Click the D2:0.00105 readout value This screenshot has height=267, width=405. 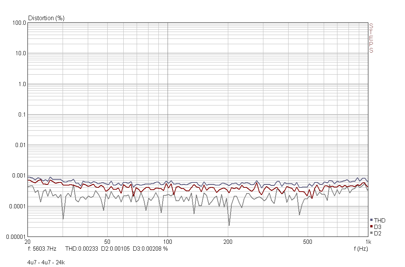(x=115, y=249)
